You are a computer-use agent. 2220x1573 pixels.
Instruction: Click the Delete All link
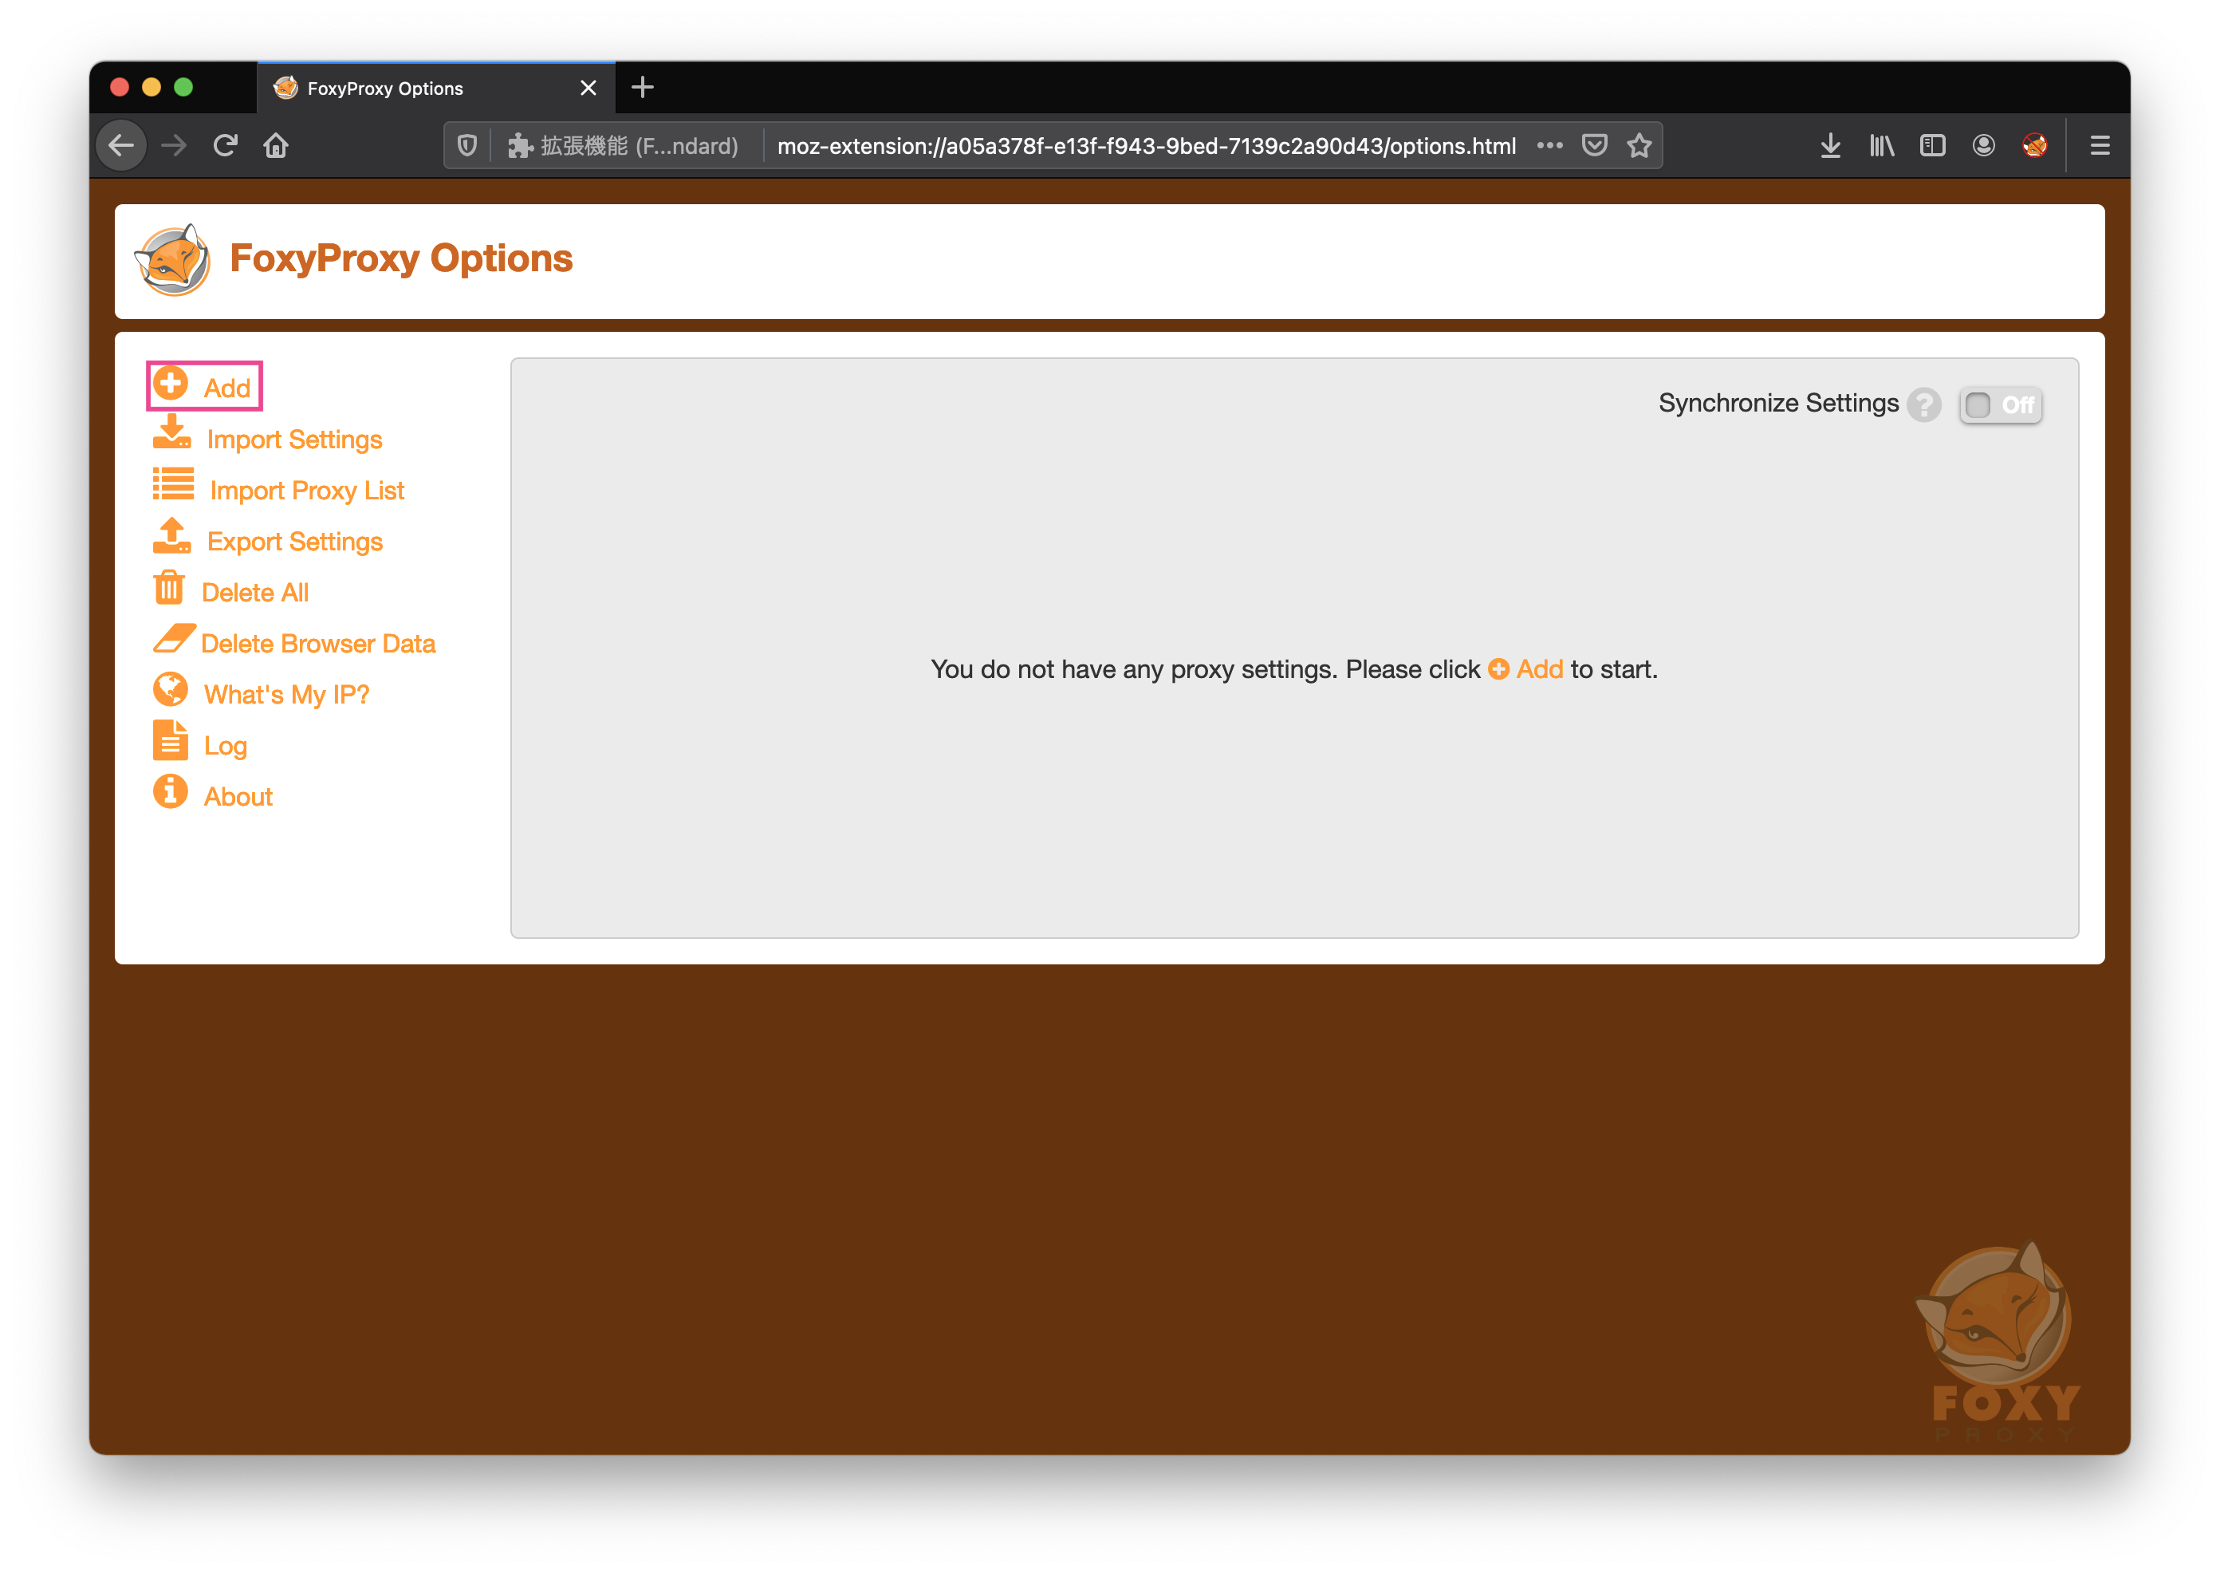click(254, 593)
